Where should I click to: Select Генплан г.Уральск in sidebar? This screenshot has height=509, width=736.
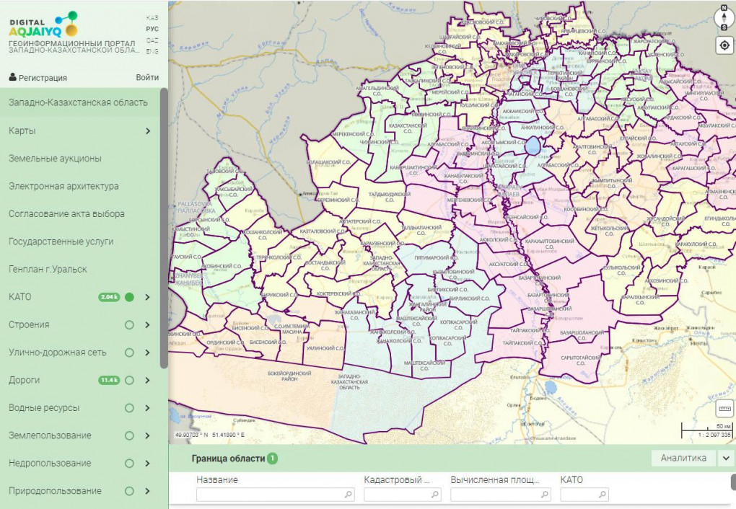(x=48, y=269)
